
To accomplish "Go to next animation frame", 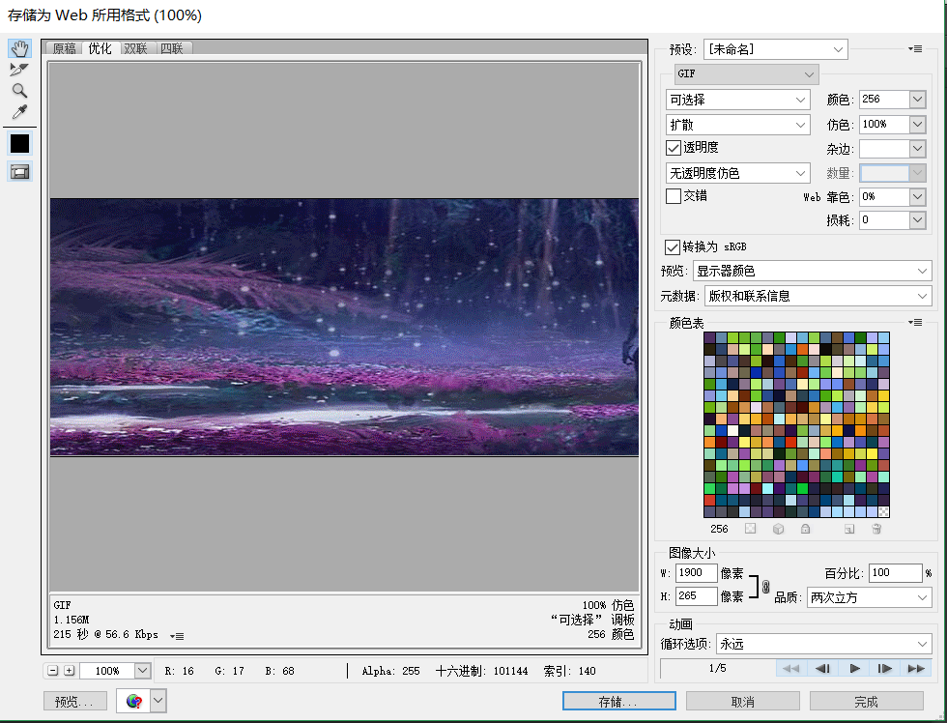I will [885, 668].
